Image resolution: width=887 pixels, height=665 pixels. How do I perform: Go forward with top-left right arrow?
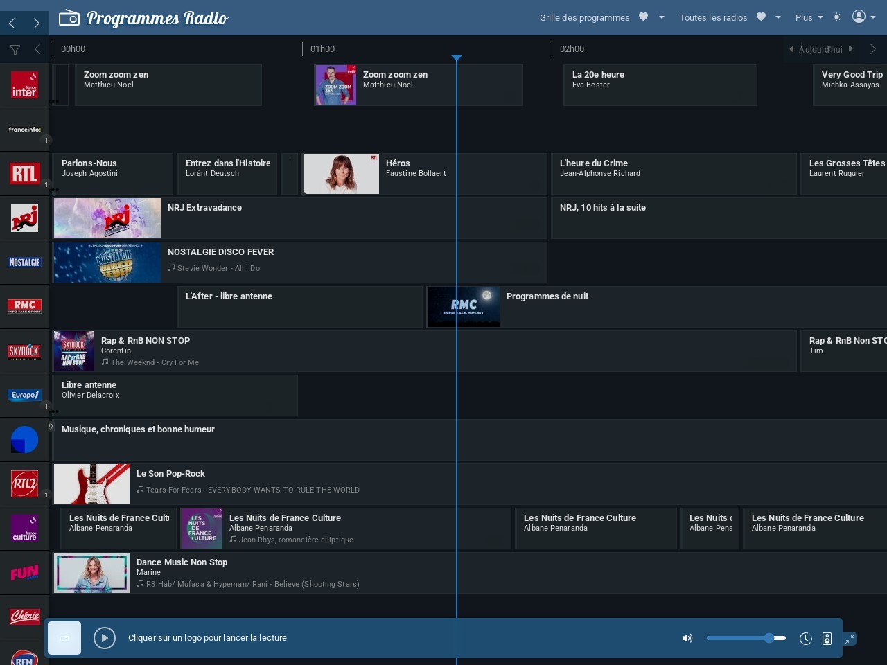coord(36,23)
